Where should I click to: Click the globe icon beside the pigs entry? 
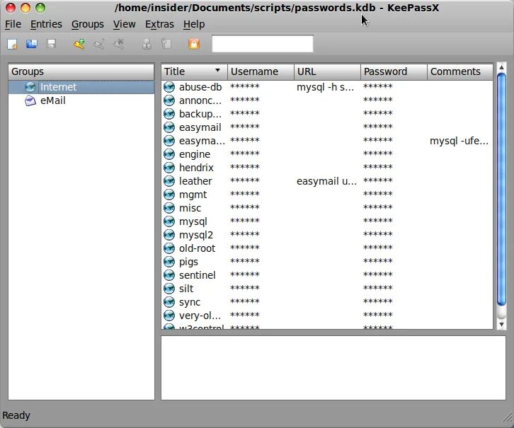pos(169,261)
